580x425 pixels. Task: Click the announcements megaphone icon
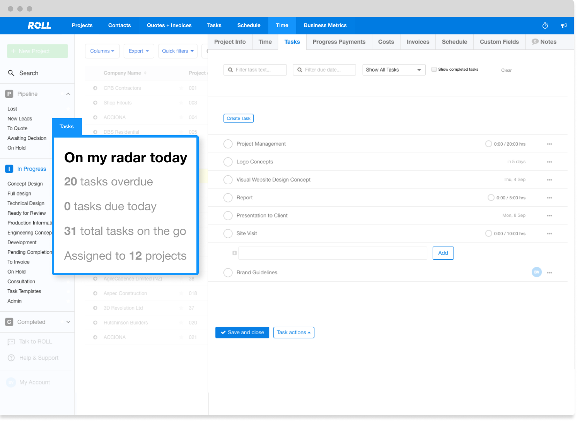[564, 25]
